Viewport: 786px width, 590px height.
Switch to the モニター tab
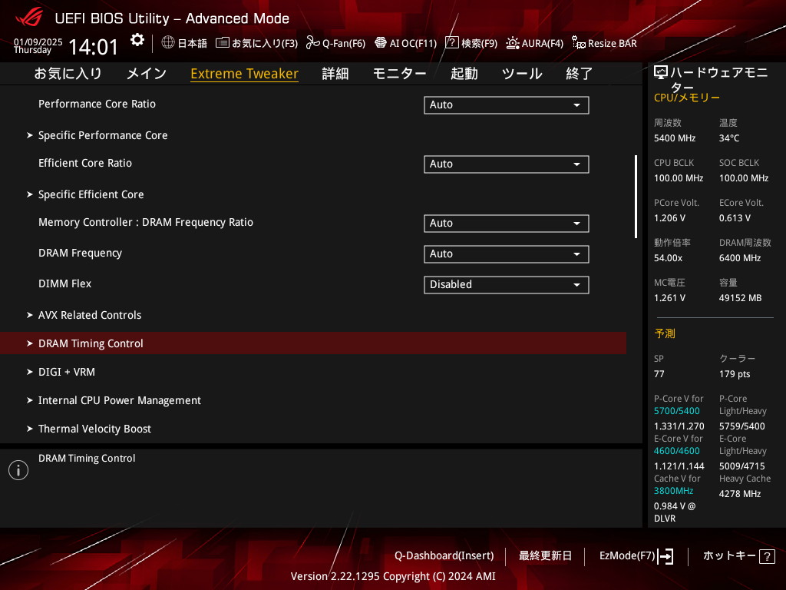click(x=399, y=74)
